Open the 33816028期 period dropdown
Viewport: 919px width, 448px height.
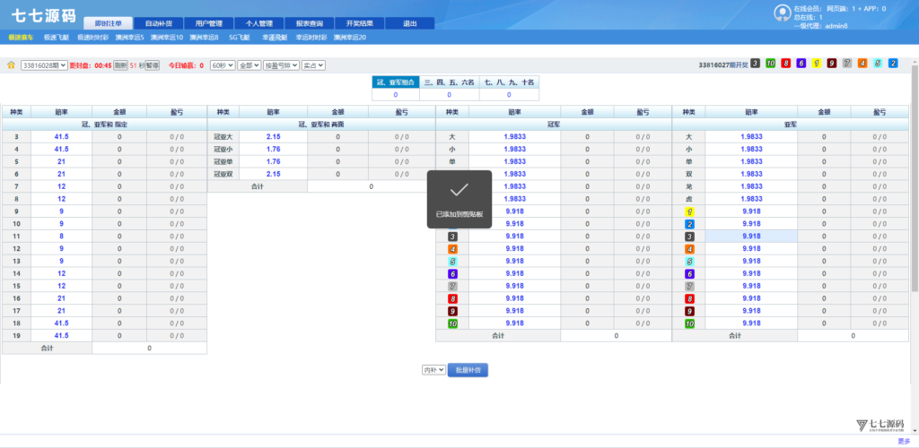click(44, 65)
